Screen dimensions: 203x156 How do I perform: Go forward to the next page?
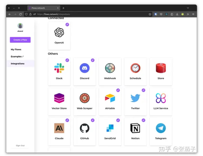point(15,14)
